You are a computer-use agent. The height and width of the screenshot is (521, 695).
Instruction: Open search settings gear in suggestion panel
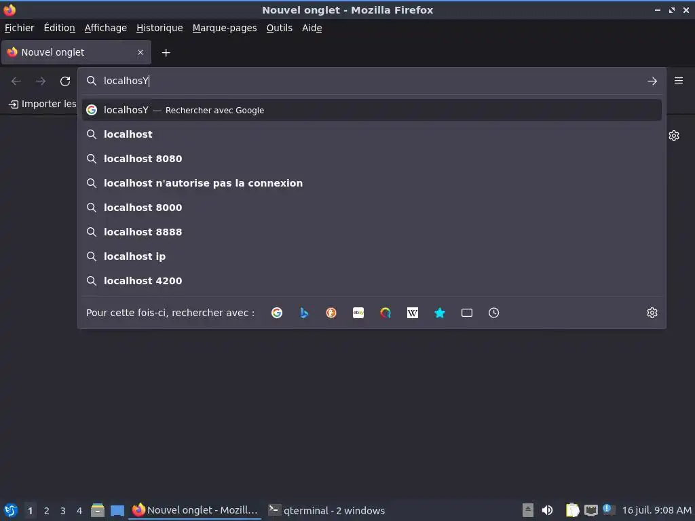(x=652, y=313)
